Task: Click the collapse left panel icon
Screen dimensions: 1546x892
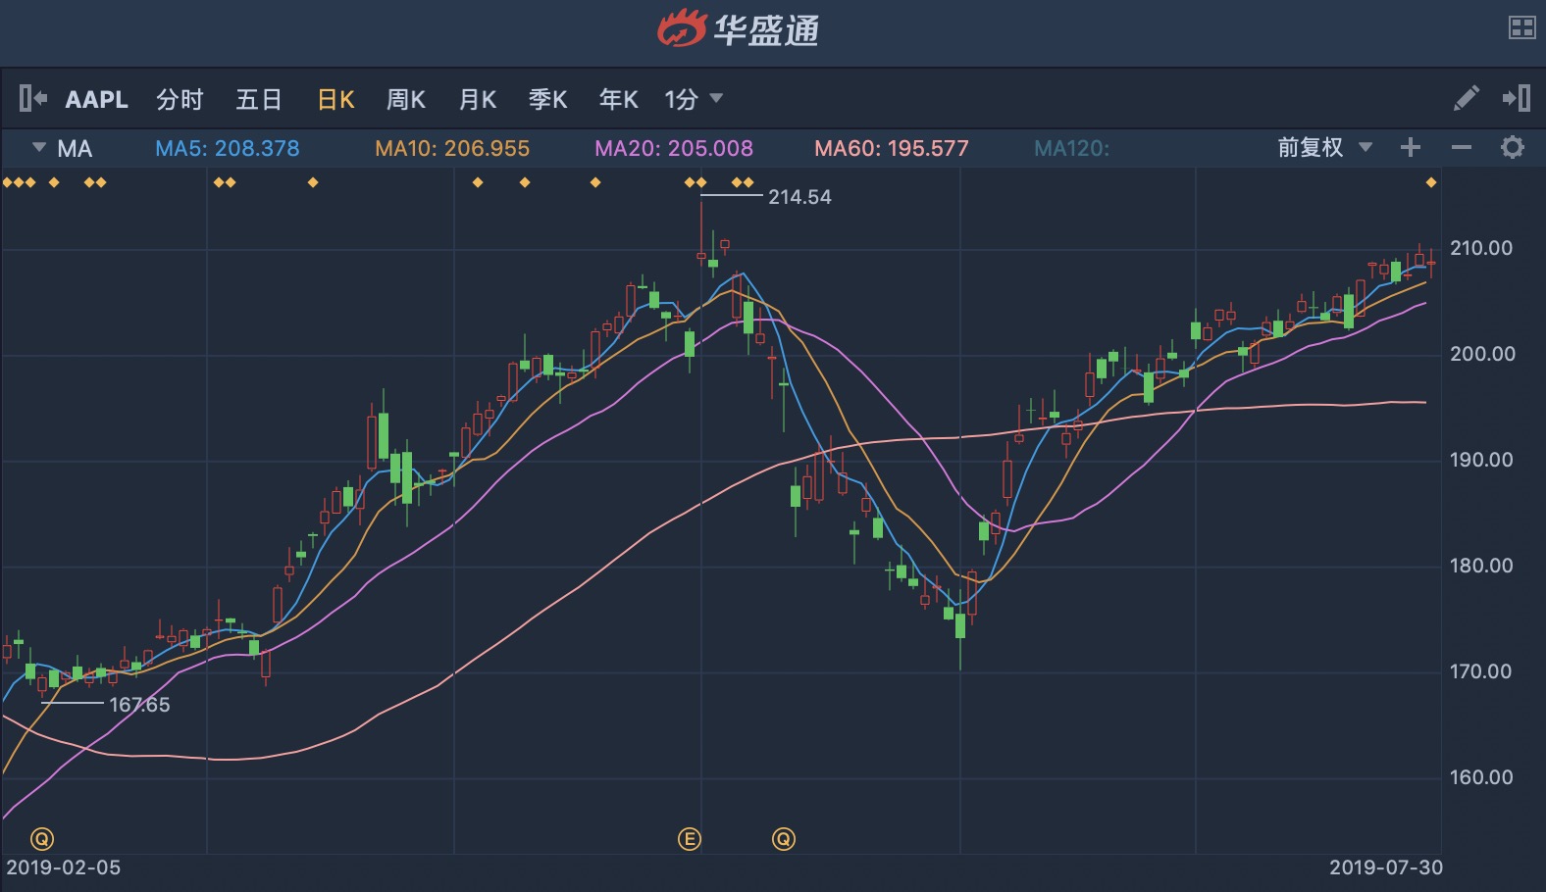Action: click(x=32, y=99)
